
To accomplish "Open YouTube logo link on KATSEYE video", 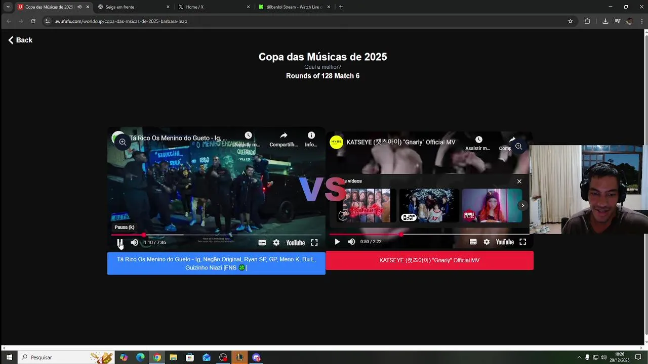I will tap(505, 242).
